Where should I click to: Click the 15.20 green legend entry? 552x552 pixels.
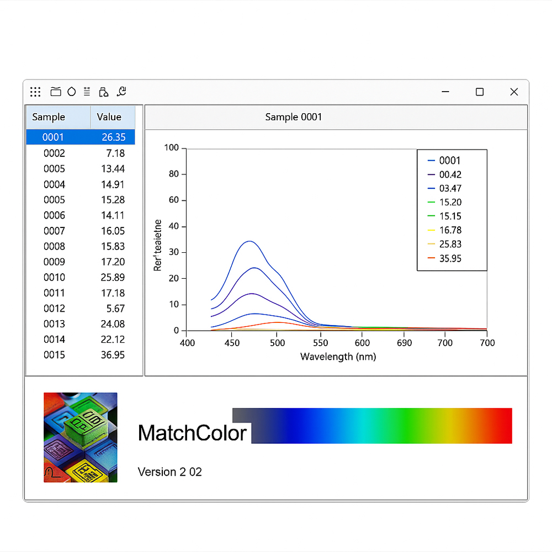point(450,203)
